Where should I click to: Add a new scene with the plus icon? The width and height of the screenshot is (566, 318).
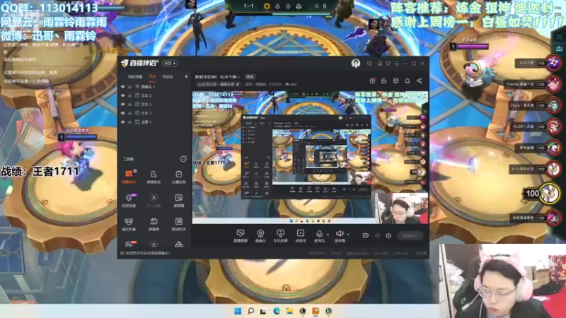coord(186,76)
